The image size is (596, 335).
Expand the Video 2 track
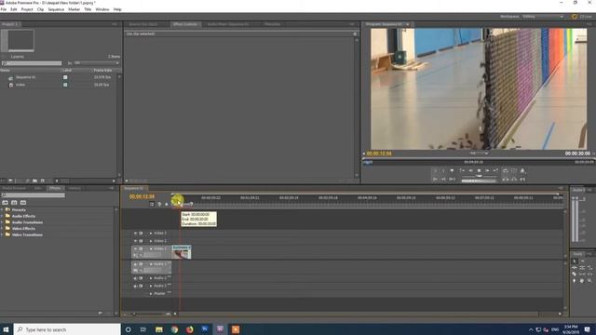pyautogui.click(x=151, y=241)
